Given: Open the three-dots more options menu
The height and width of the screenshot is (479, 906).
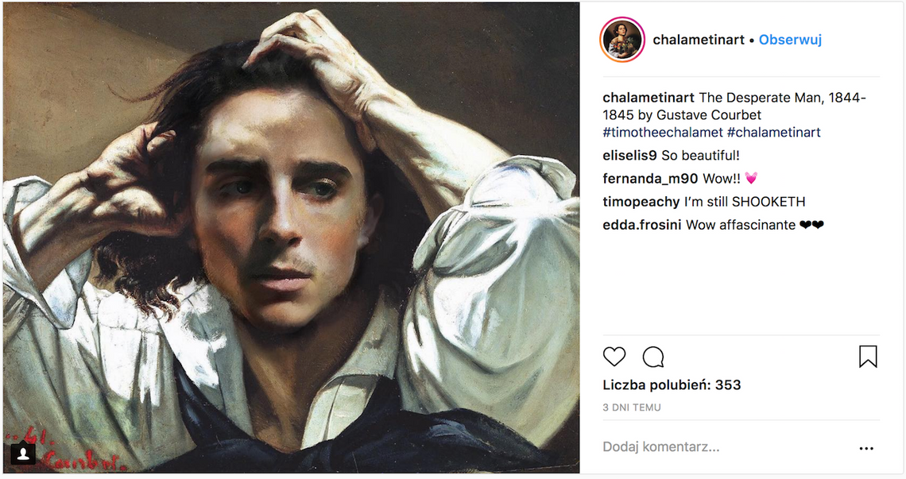Looking at the screenshot, I should click(x=866, y=448).
